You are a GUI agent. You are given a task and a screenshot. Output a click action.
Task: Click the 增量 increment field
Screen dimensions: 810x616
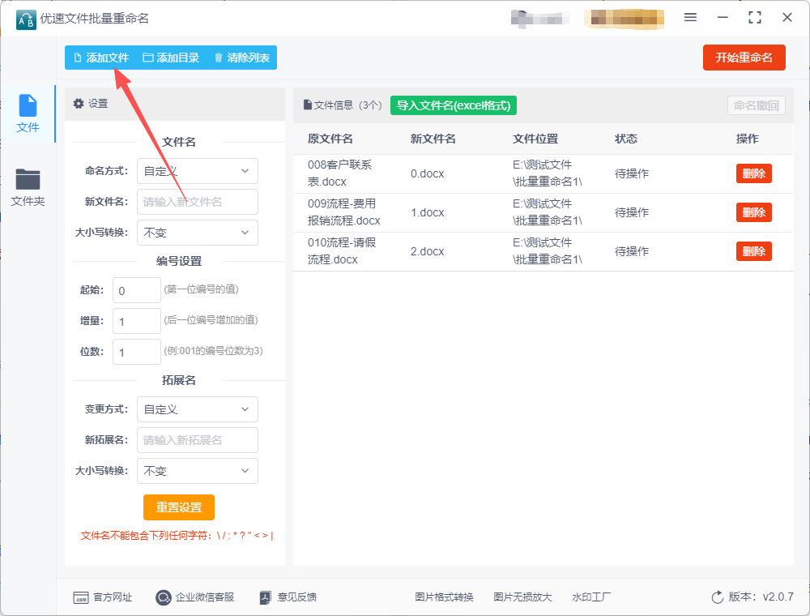(x=137, y=321)
